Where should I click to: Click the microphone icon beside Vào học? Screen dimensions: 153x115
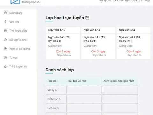[x=5, y=22]
